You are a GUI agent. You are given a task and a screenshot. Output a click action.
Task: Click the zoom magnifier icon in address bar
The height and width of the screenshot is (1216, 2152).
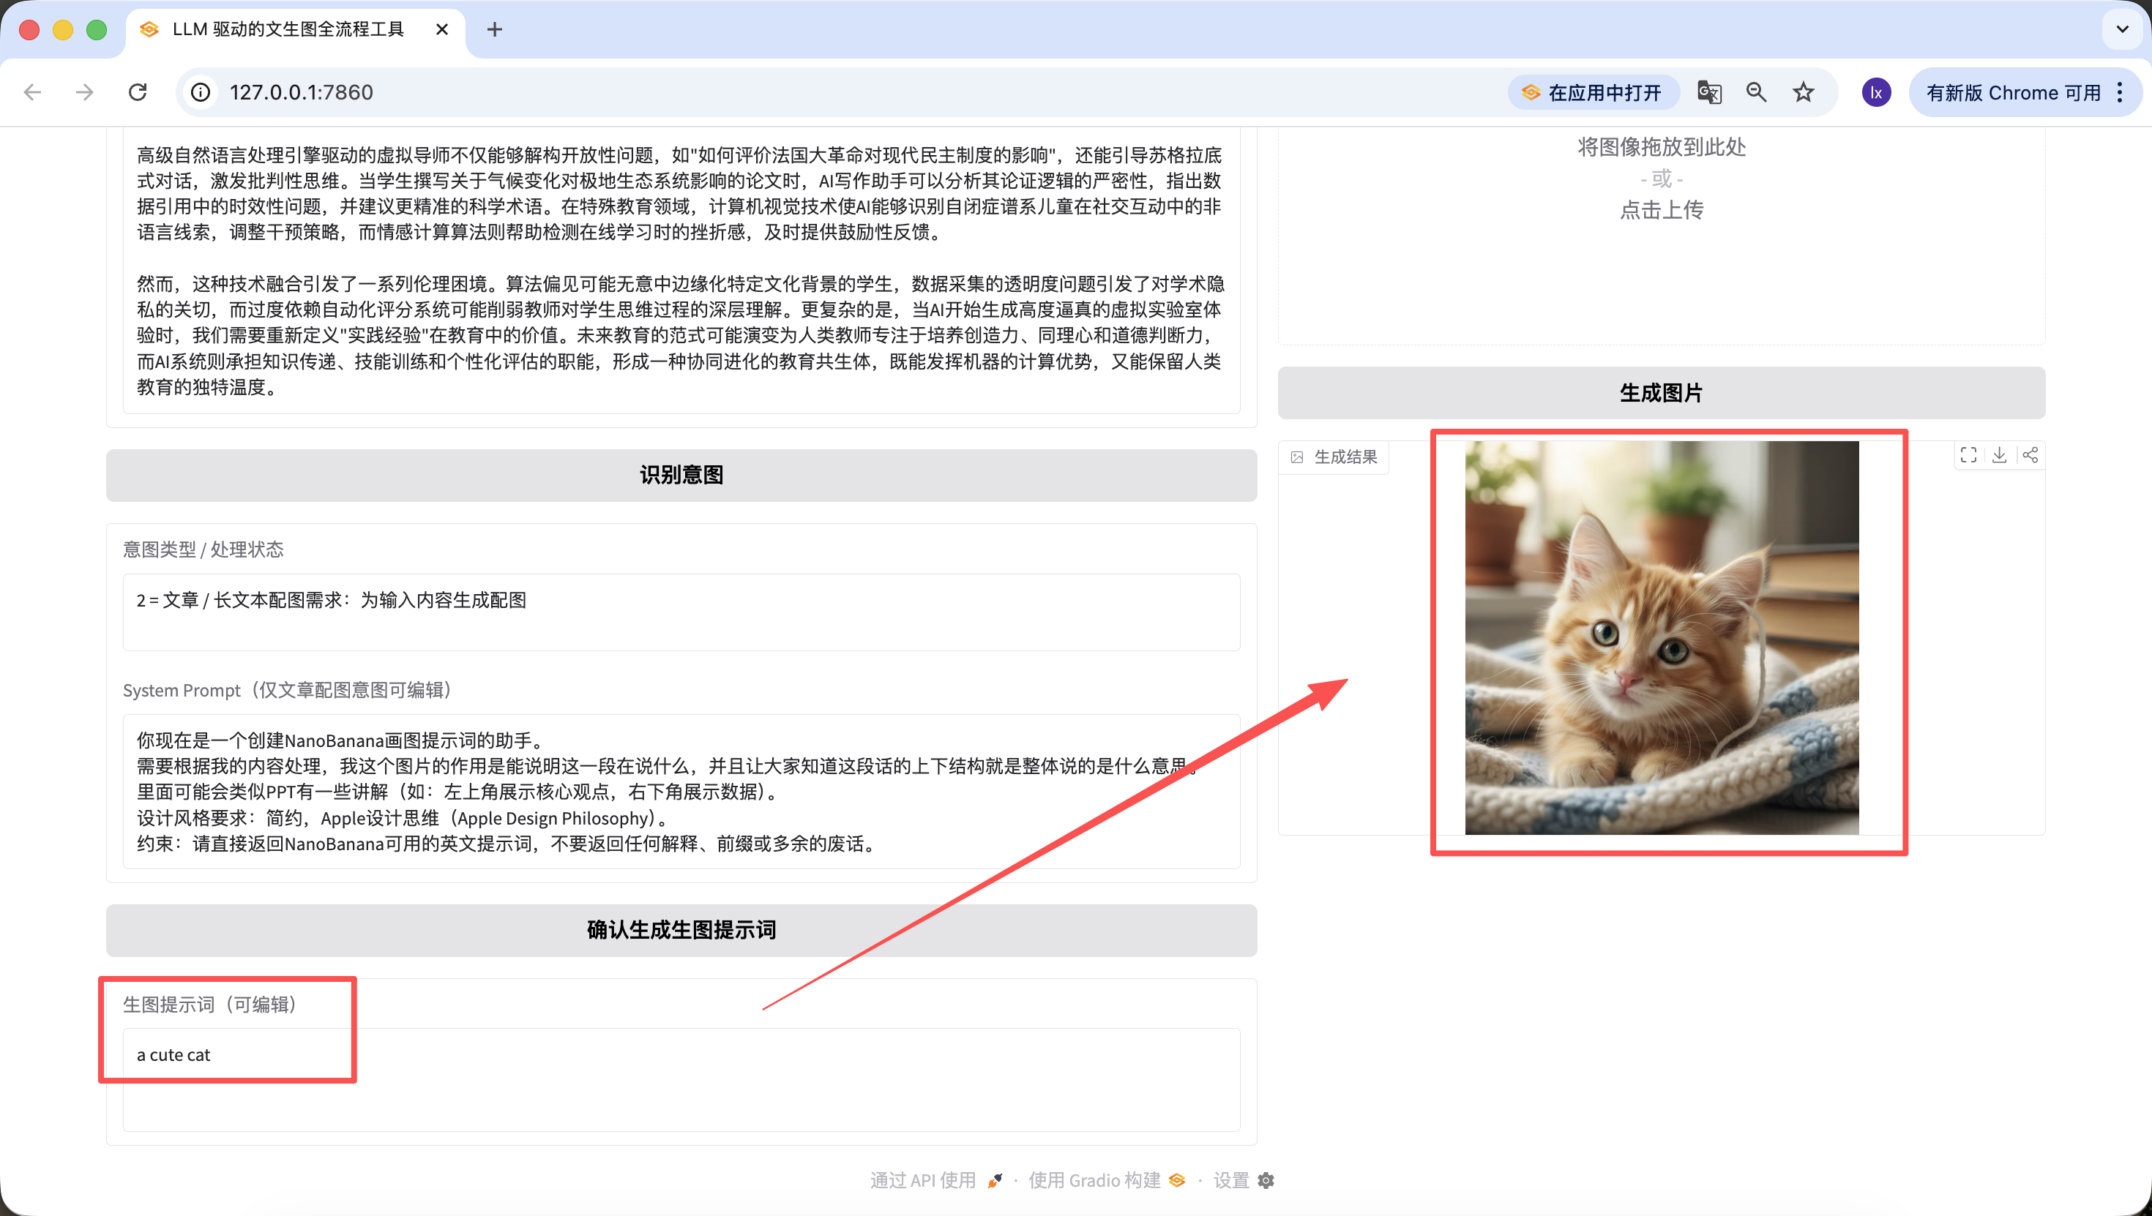1756,93
